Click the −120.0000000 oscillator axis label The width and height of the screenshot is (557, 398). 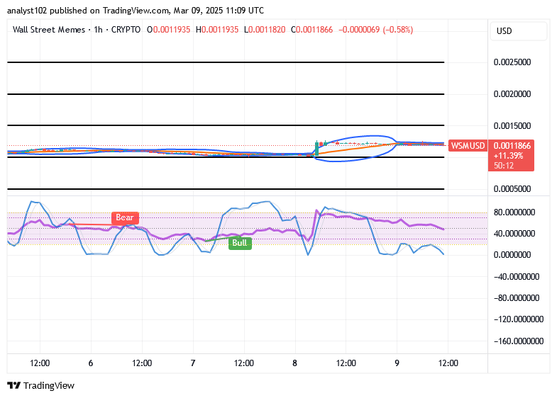[519, 319]
